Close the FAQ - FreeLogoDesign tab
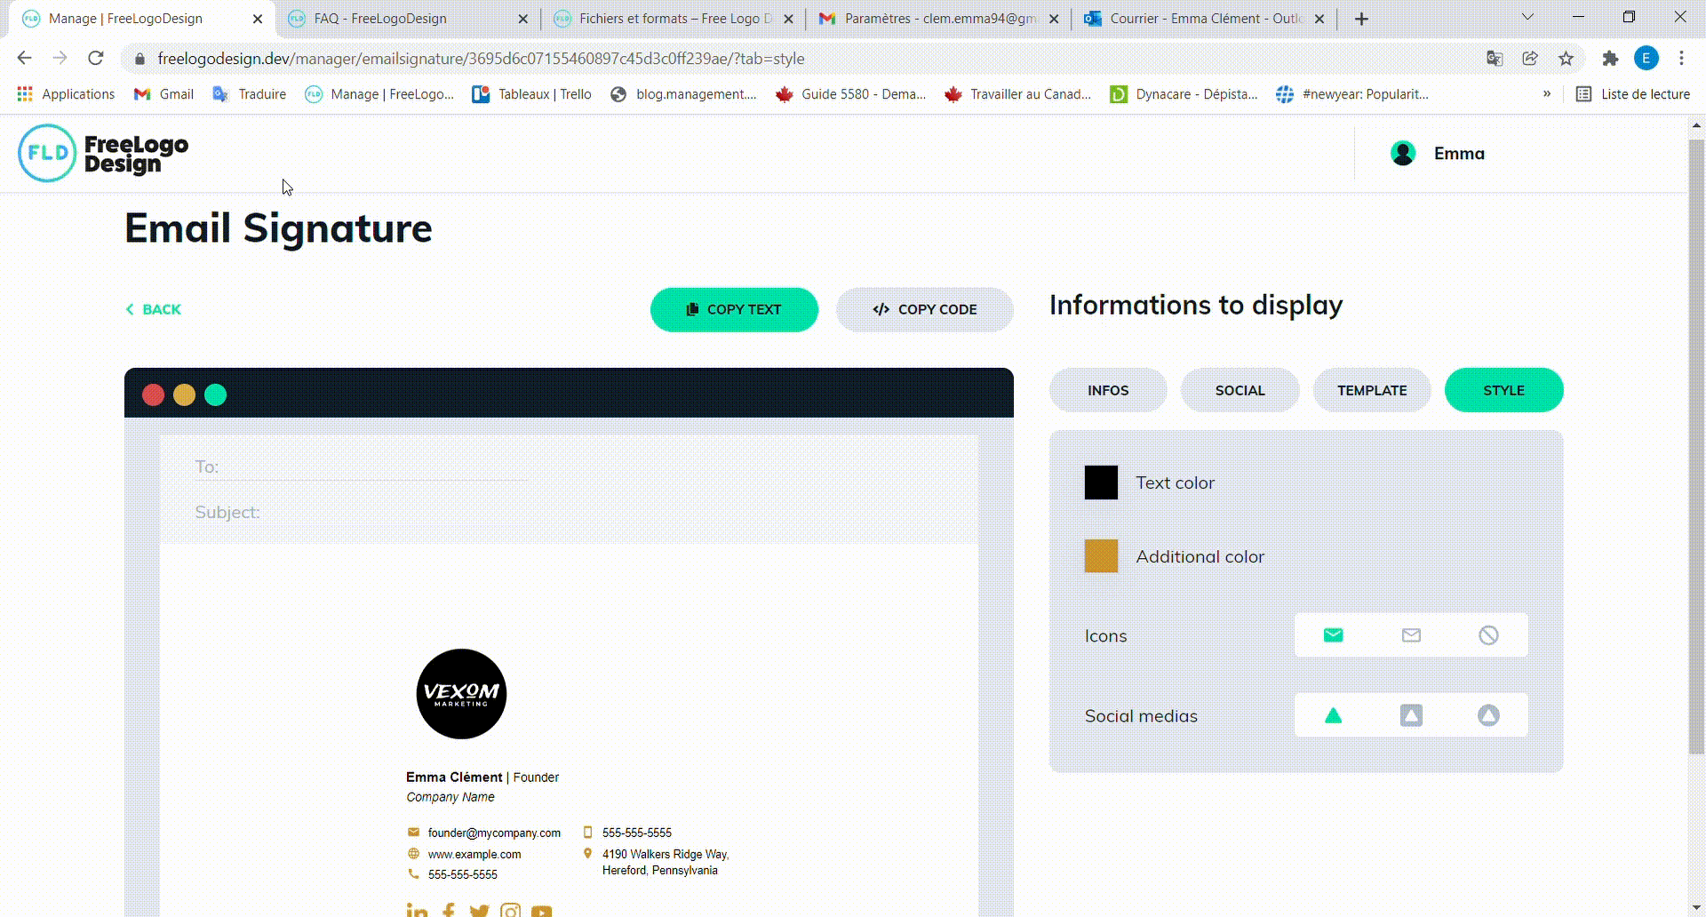1706x917 pixels. (x=522, y=19)
